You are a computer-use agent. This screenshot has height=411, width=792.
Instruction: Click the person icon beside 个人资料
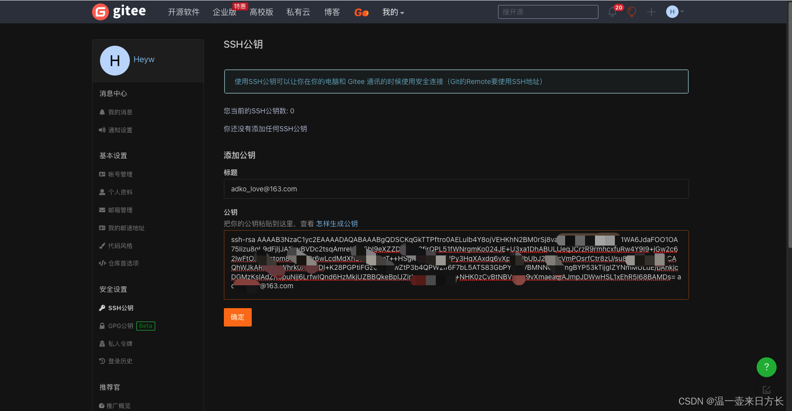point(102,192)
